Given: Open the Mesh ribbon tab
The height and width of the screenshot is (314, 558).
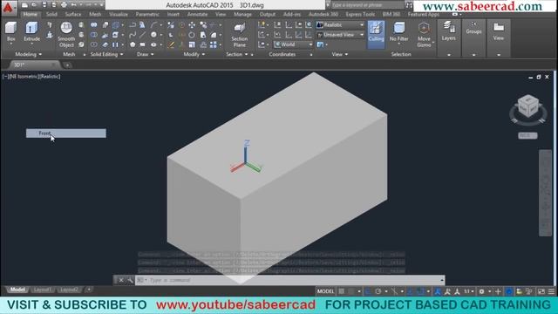Looking at the screenshot, I should tap(95, 14).
